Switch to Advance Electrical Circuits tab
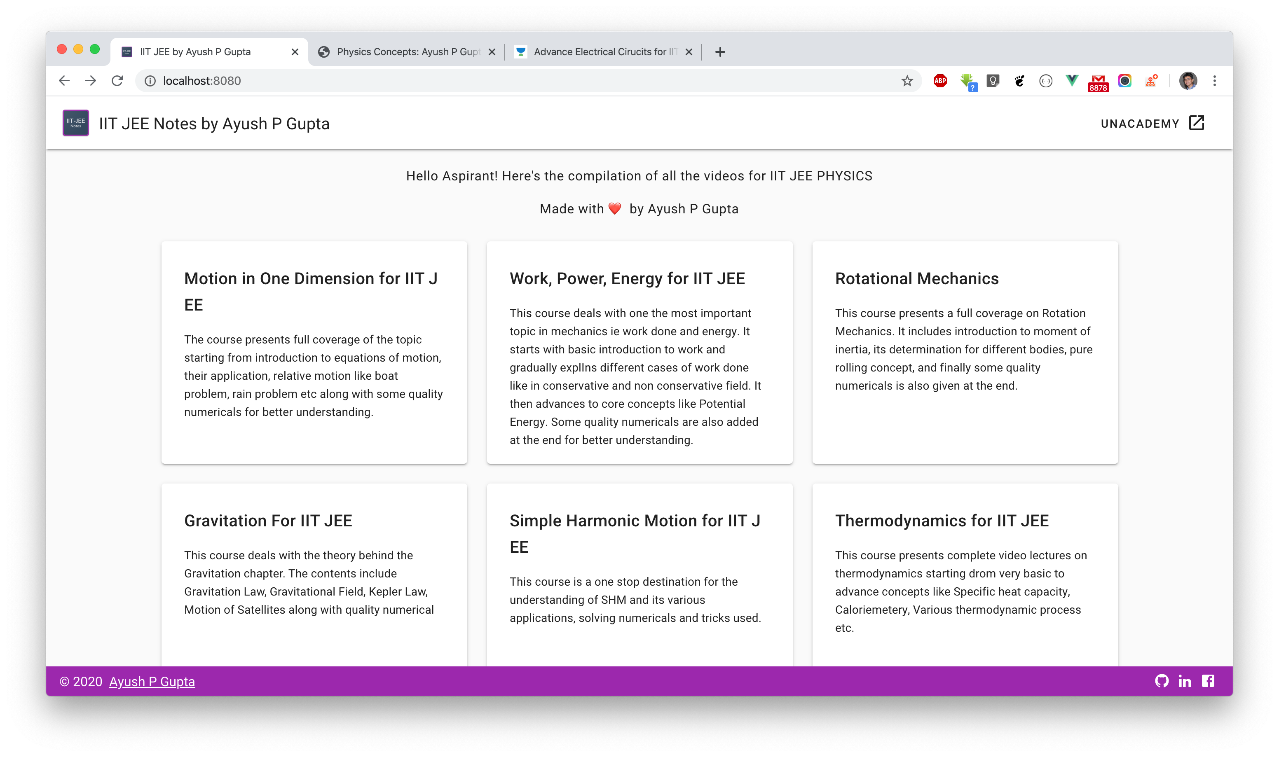Viewport: 1279px width, 757px height. click(x=600, y=51)
